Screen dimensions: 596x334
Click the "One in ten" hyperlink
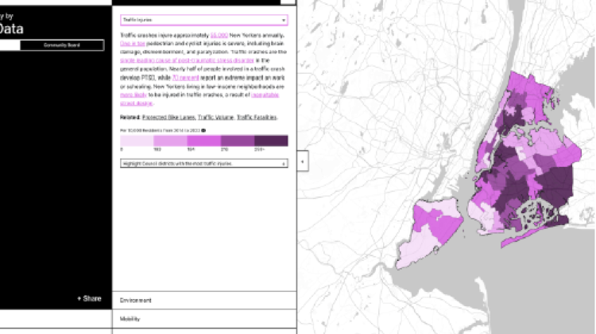pos(131,44)
